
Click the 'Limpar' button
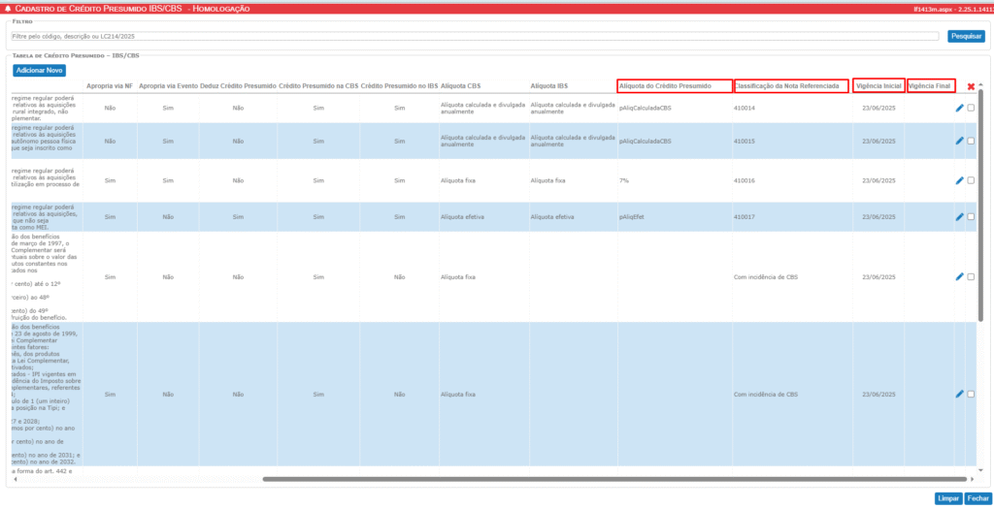(947, 498)
